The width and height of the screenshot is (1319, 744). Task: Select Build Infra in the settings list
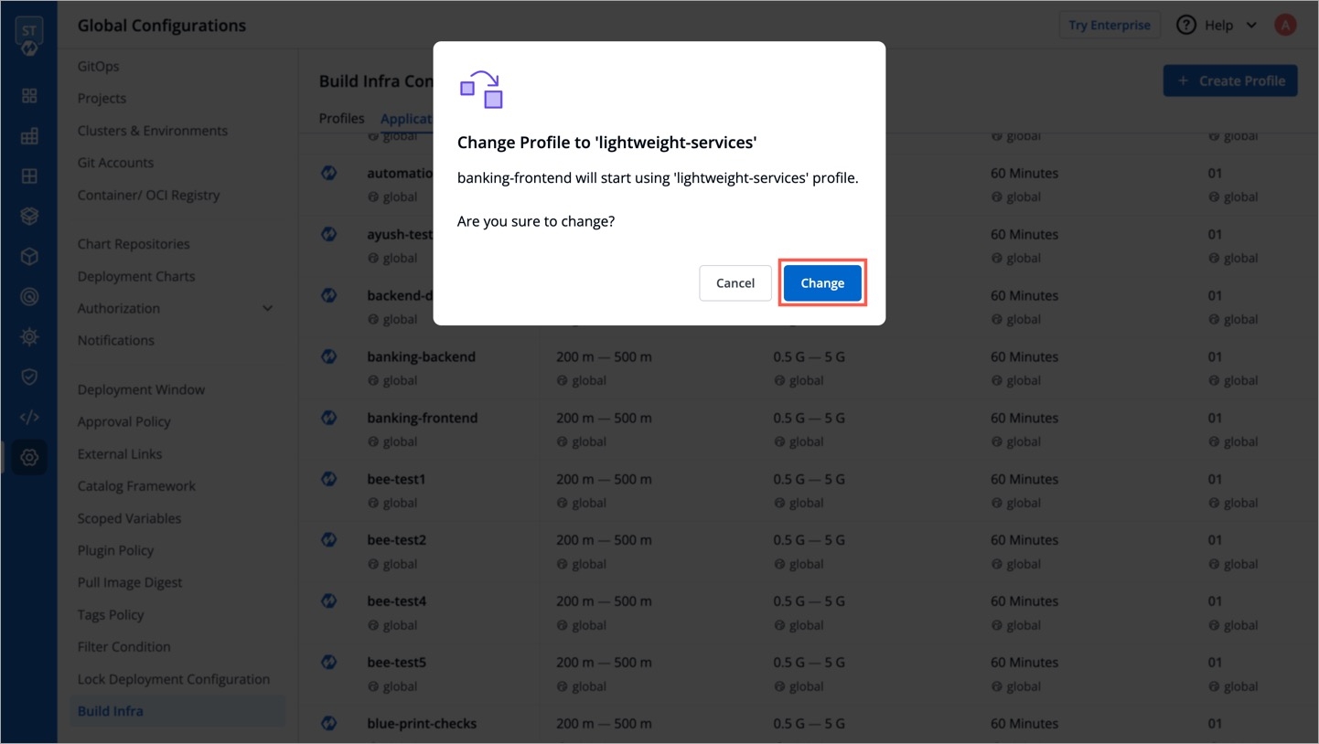[x=111, y=711]
